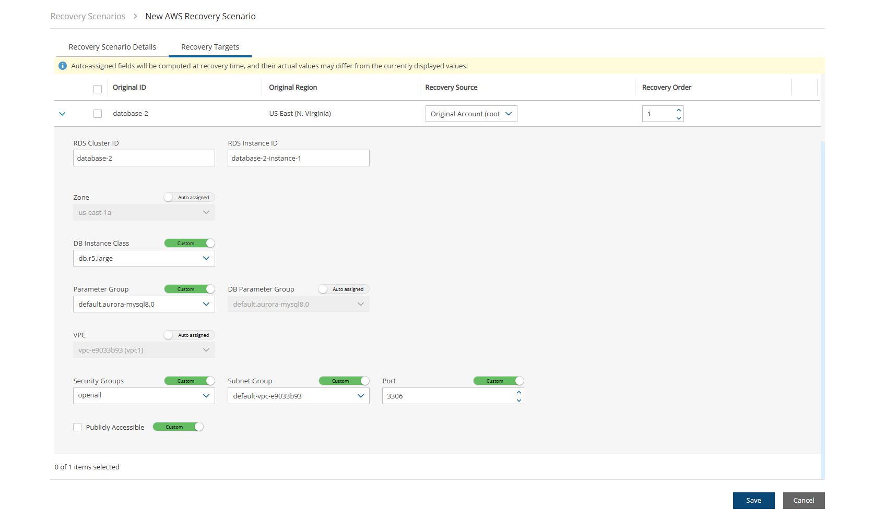Switch the VPC auto assigned toggle

tap(189, 335)
